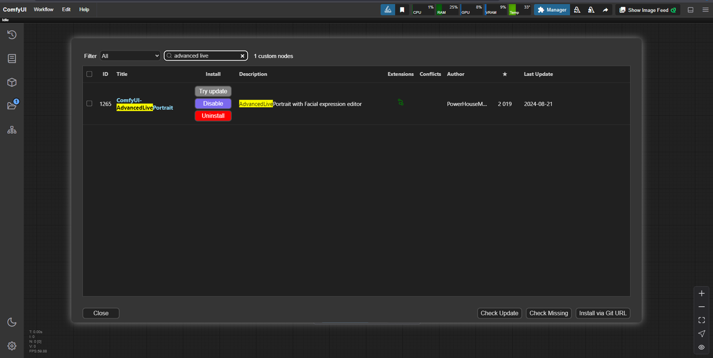Sort by the Last Update column header
This screenshot has width=713, height=358.
click(538, 74)
